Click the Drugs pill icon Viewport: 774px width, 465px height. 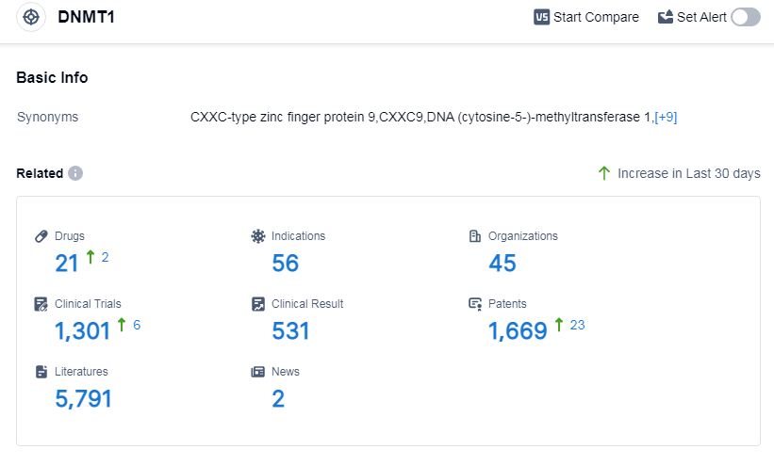click(41, 236)
